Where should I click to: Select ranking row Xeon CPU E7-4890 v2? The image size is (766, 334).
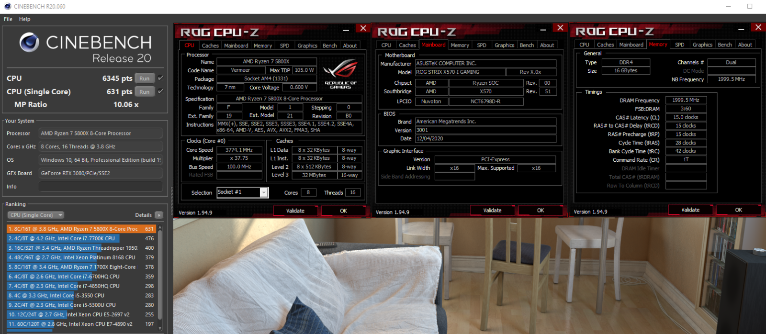81,324
